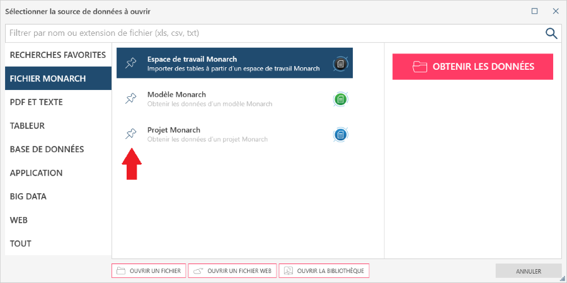Switch to PDF et texte category
The width and height of the screenshot is (567, 283).
(x=37, y=102)
